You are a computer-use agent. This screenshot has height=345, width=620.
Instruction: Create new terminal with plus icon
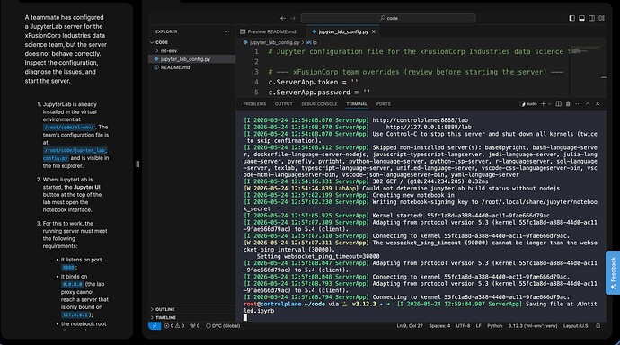(544, 104)
